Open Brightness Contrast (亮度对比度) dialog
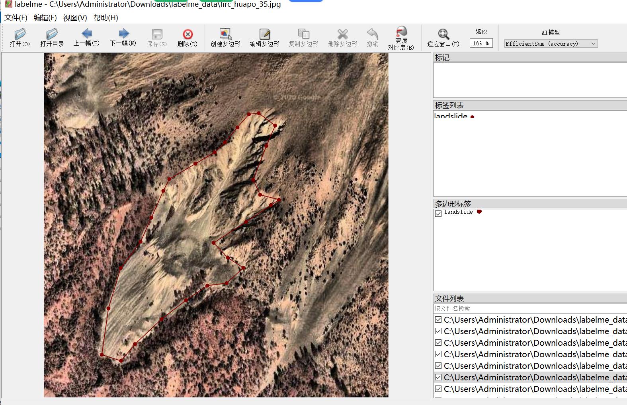This screenshot has width=627, height=405. pos(401,37)
